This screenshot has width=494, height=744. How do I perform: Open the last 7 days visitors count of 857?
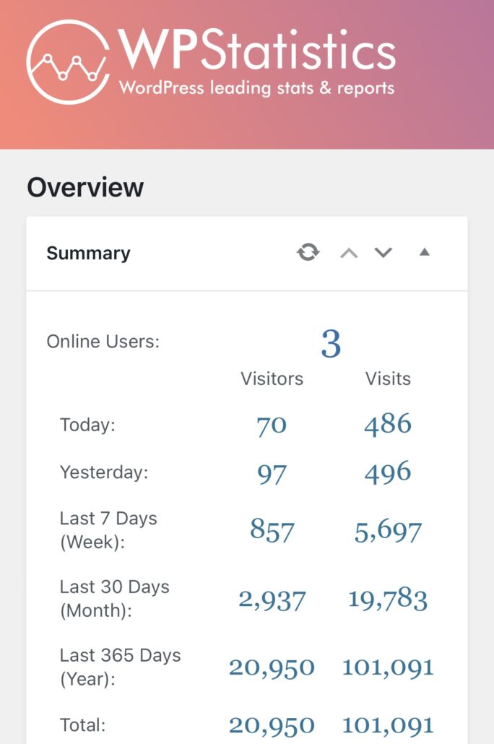point(272,531)
